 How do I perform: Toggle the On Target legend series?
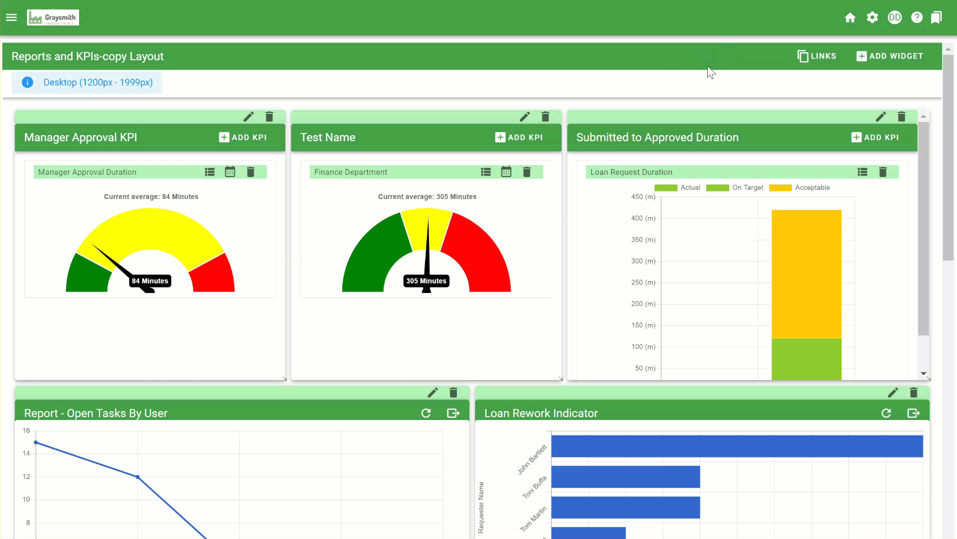[735, 187]
